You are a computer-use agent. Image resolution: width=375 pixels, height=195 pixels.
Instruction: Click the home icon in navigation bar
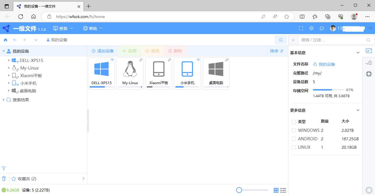point(6,40)
